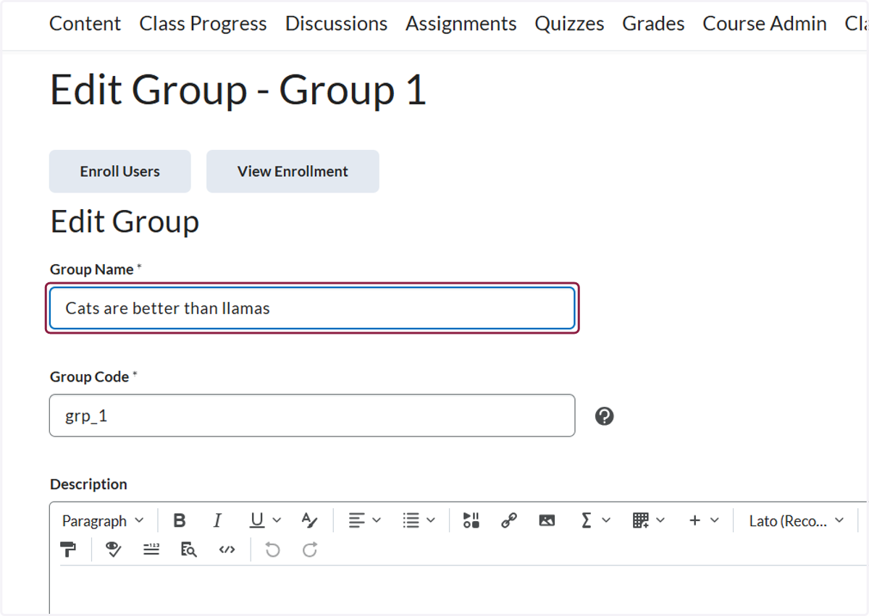
Task: Expand the list type dropdown arrow
Action: [431, 520]
